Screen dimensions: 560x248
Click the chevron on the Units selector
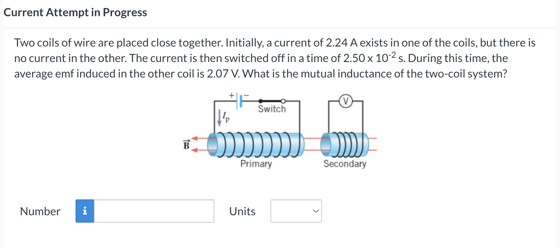pos(316,211)
